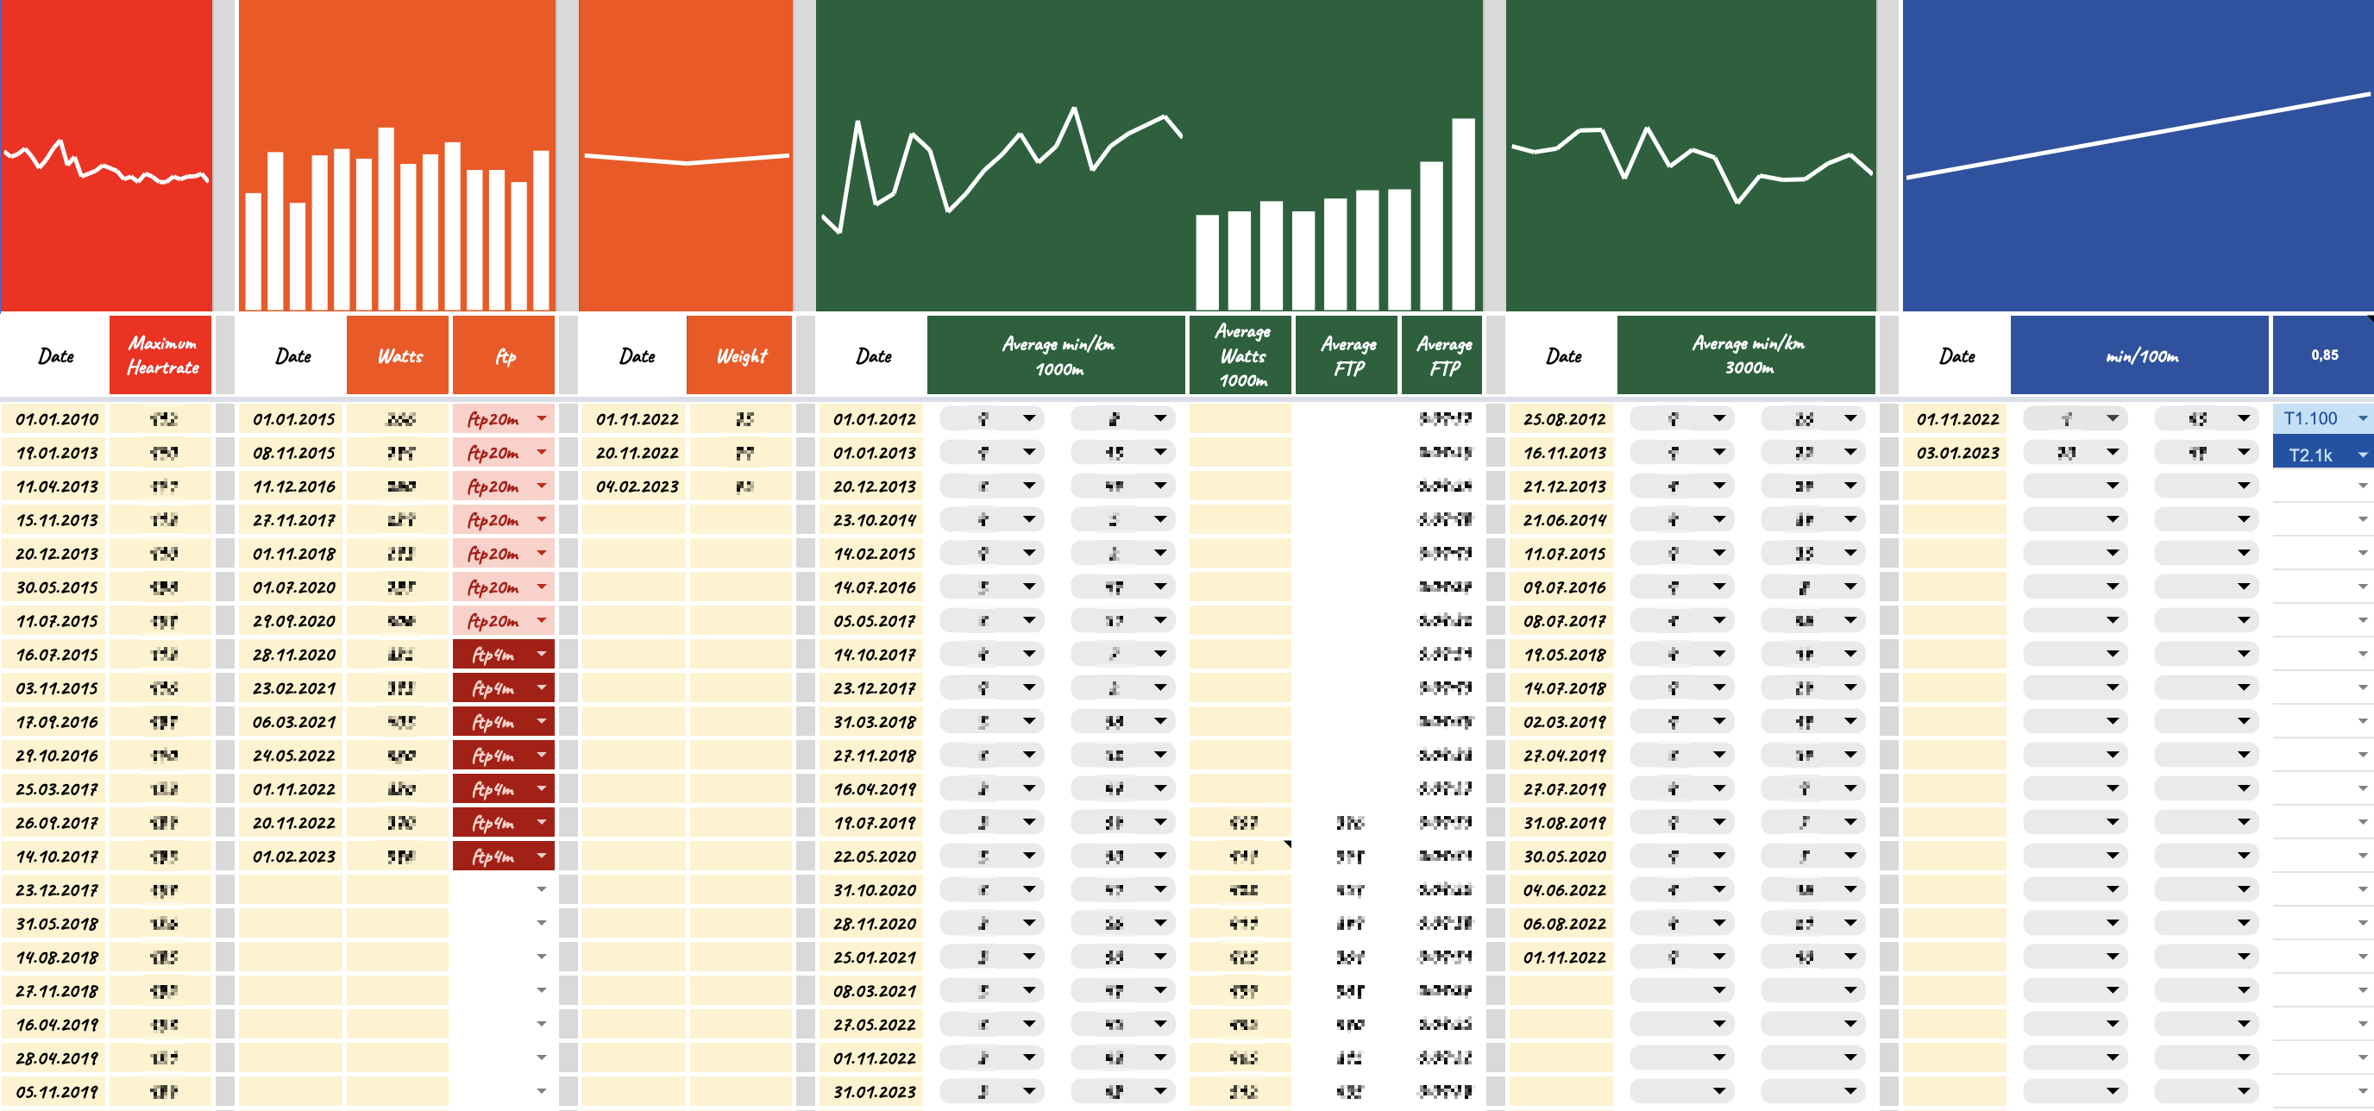Click the green Average FTP bar chart
This screenshot has width=2374, height=1111.
click(x=1335, y=155)
